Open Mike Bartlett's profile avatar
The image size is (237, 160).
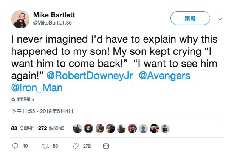point(21,19)
